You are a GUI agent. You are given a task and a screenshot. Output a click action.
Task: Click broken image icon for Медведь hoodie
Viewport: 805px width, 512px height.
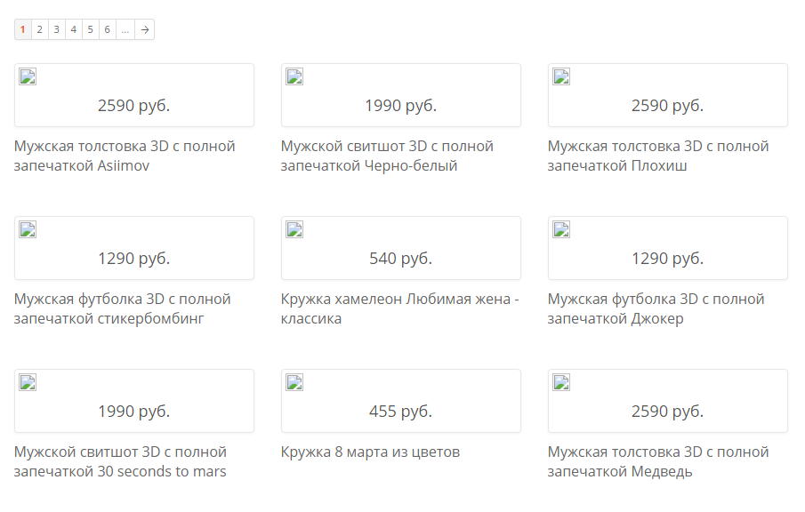pyautogui.click(x=561, y=382)
